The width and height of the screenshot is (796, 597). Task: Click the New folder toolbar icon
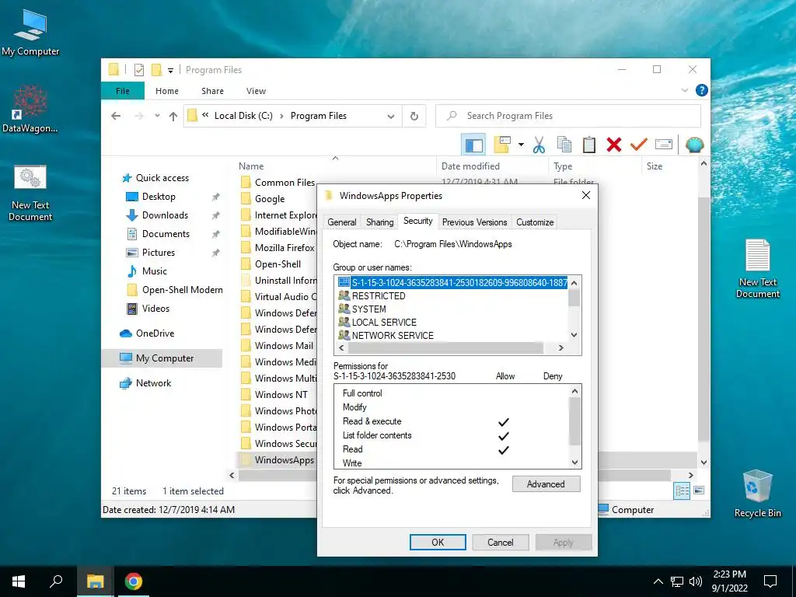[502, 145]
